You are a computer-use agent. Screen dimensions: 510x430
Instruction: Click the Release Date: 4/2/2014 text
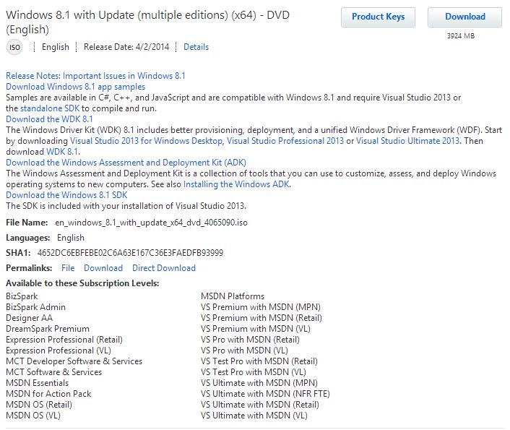(126, 47)
